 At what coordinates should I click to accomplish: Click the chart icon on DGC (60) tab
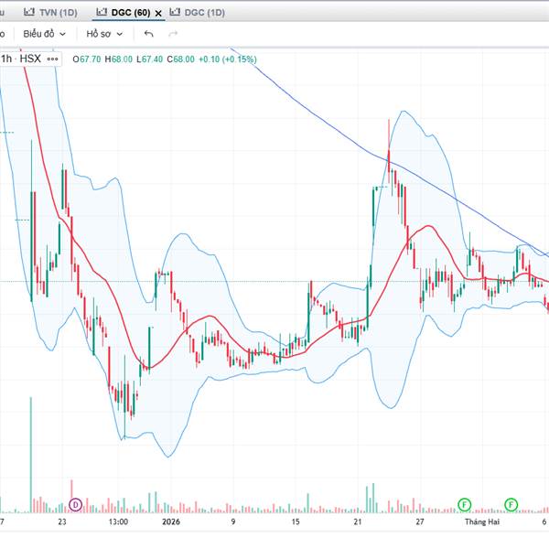coord(102,12)
